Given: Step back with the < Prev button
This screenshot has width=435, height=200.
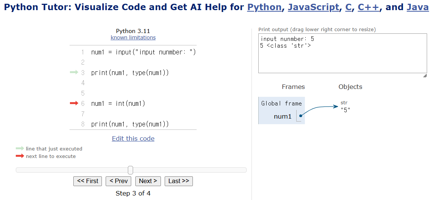Looking at the screenshot, I should tap(118, 181).
